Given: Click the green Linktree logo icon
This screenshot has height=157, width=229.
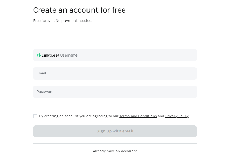Looking at the screenshot, I should (39, 55).
